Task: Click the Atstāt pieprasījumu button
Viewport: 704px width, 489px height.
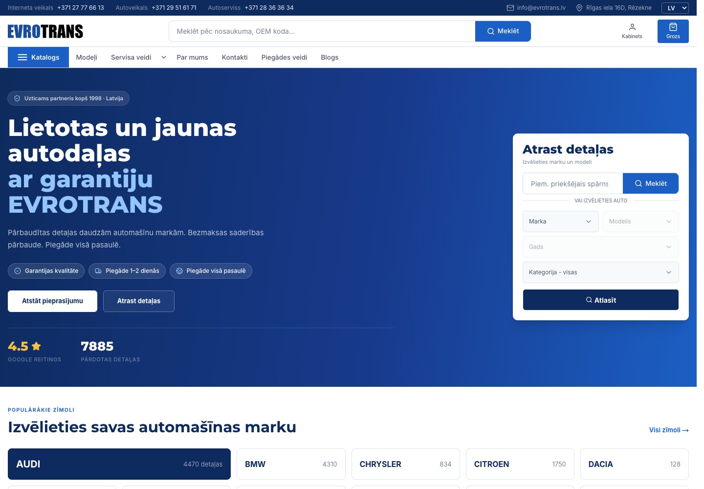Action: tap(52, 301)
